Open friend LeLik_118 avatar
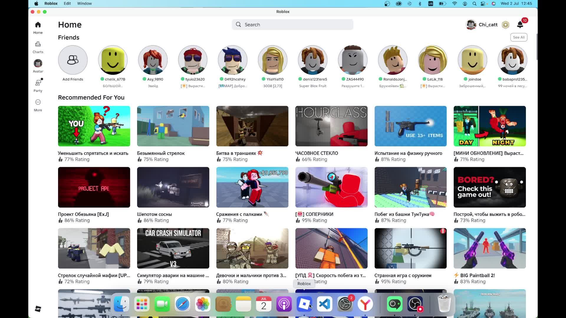The height and width of the screenshot is (318, 566). [432, 60]
